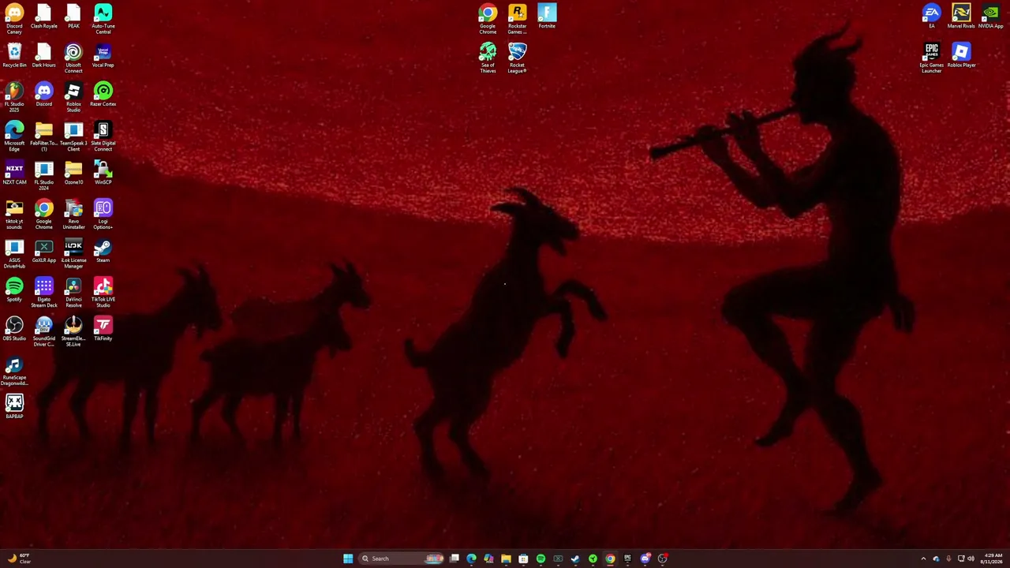This screenshot has height=568, width=1010.
Task: Launch Logi Options+ from the desktop
Action: [x=103, y=215]
